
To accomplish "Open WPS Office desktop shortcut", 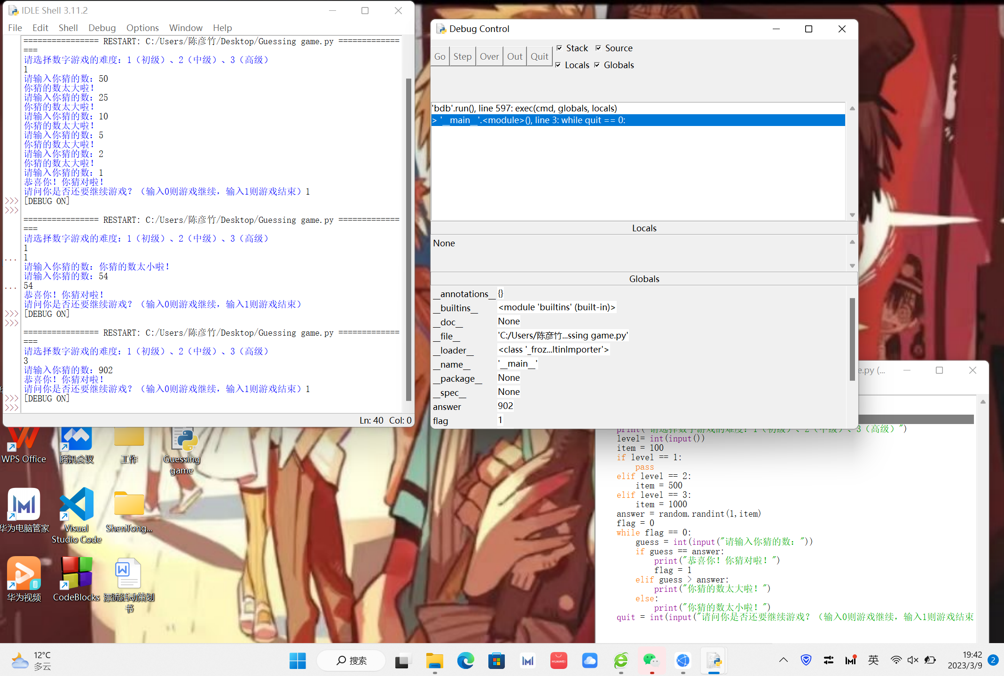I will pos(24,440).
